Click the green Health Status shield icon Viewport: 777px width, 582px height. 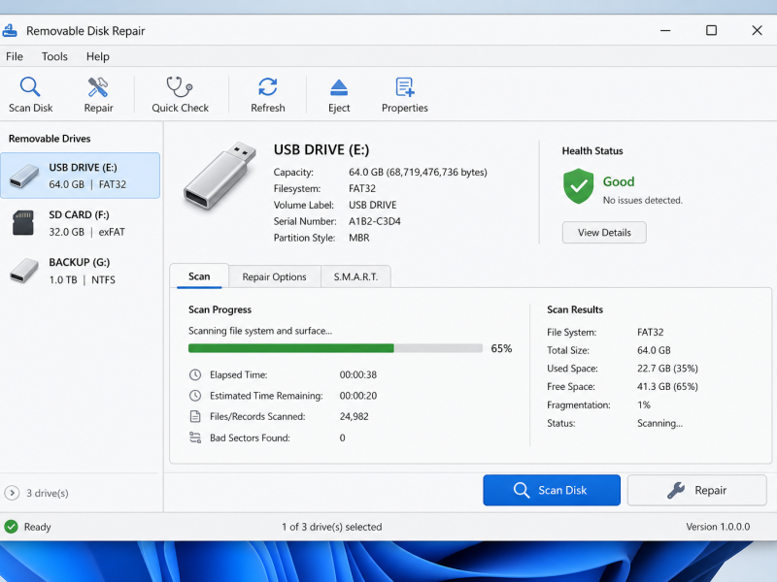pos(578,186)
